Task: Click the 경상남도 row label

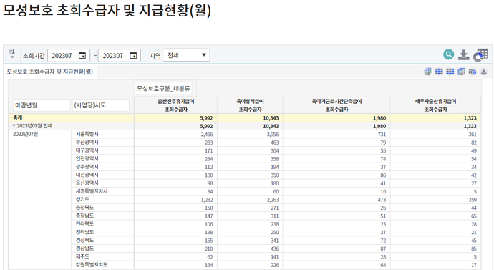Action: [x=84, y=249]
